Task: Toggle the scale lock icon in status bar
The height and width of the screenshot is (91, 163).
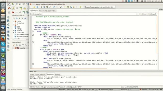Action: 99,89
